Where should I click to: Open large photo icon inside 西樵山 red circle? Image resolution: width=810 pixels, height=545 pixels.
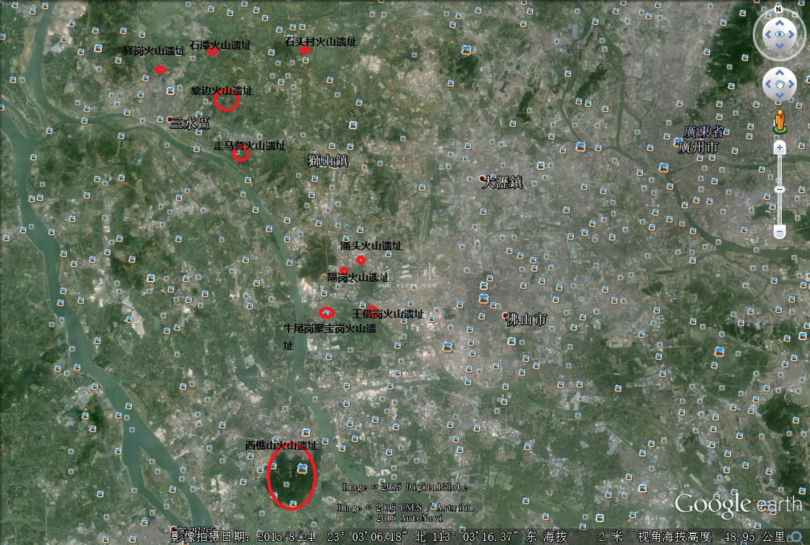302,469
